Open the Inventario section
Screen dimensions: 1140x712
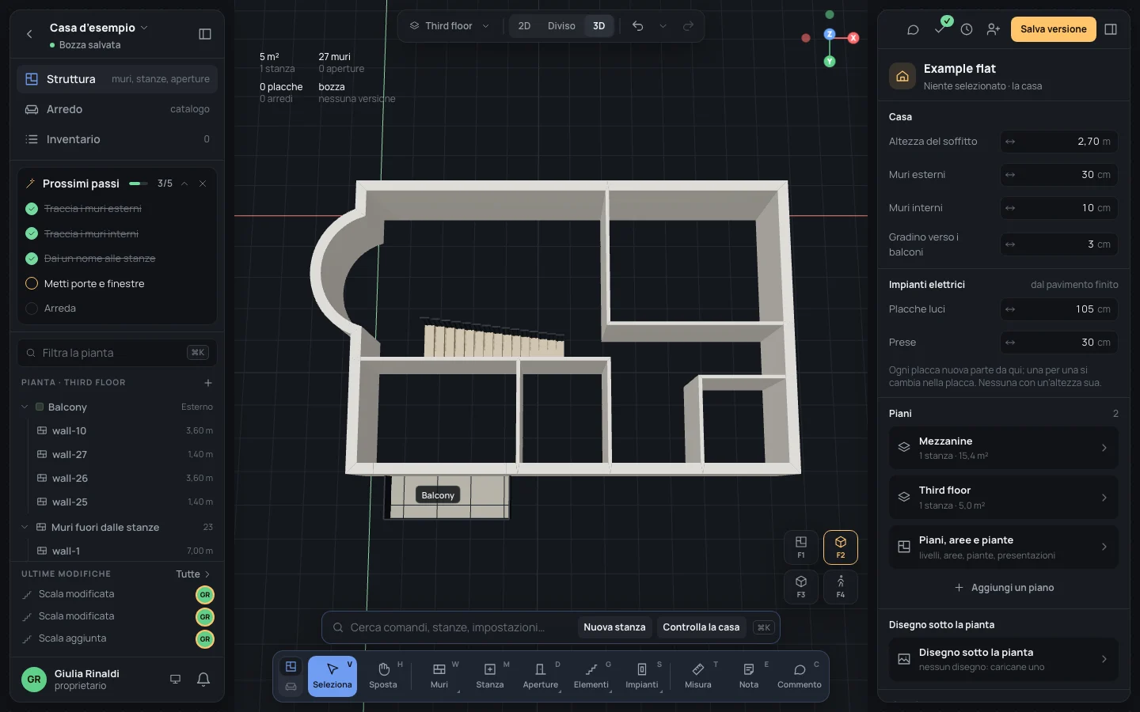point(117,139)
